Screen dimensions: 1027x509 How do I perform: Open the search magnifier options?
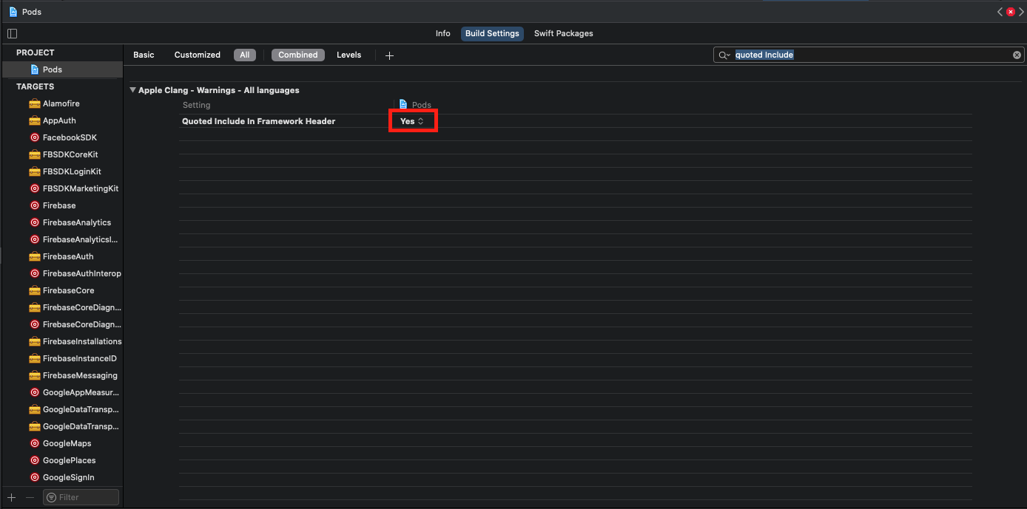point(724,55)
